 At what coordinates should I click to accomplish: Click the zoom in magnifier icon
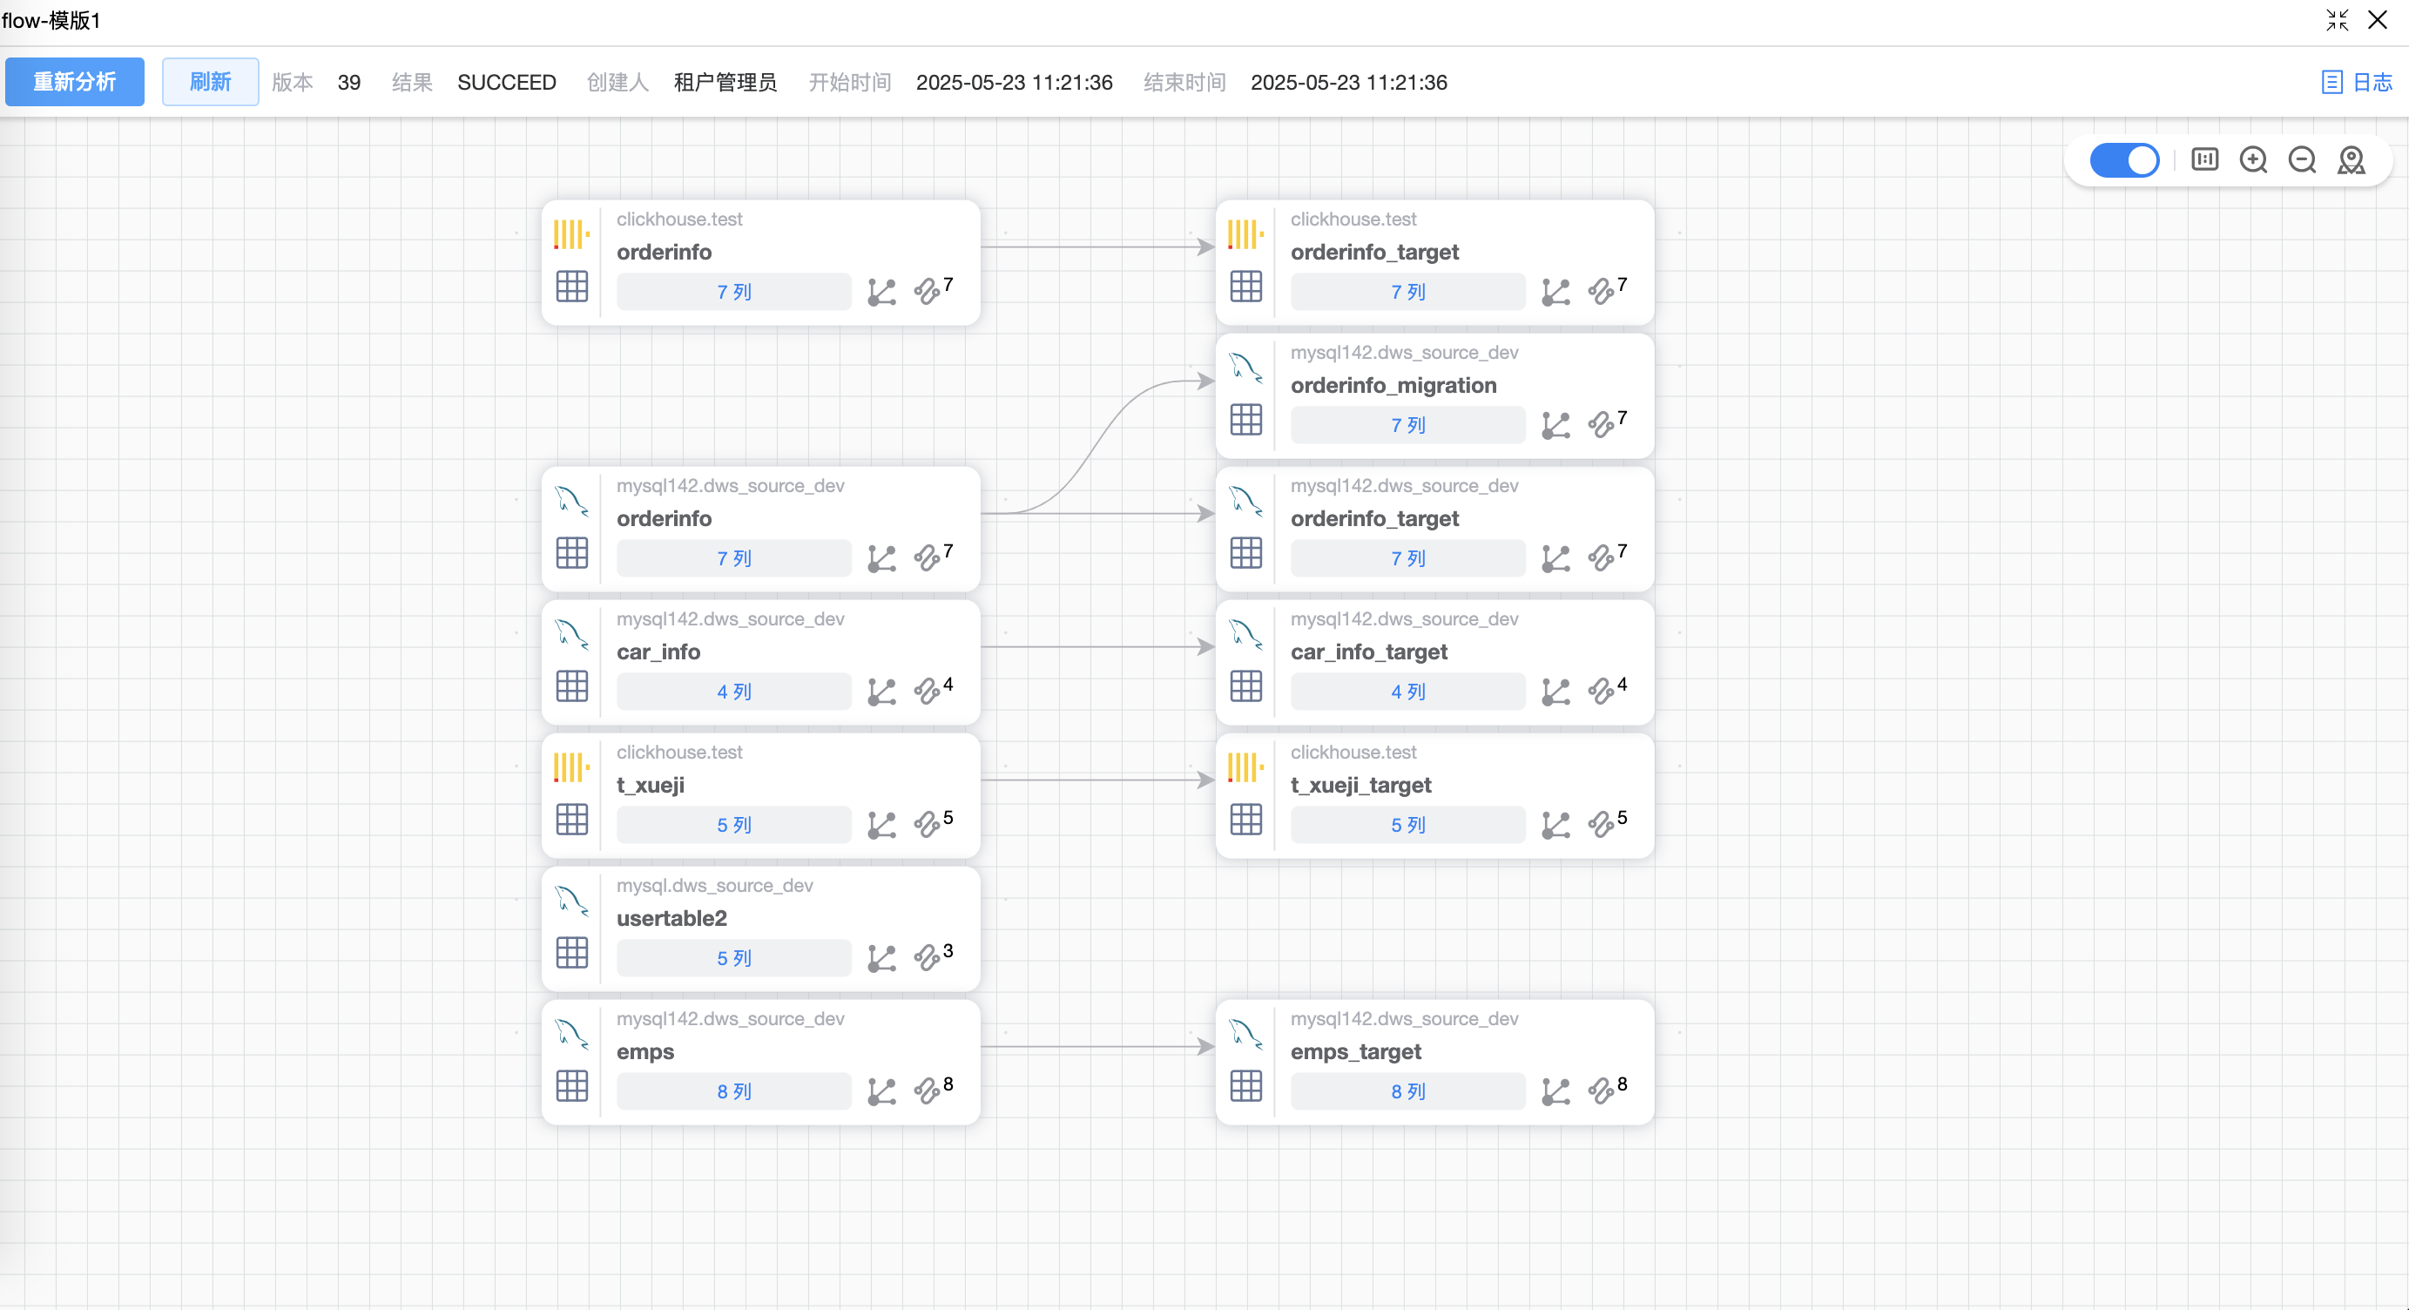(x=2253, y=160)
